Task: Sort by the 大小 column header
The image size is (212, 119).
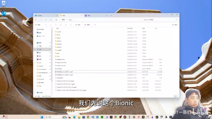Action: (x=156, y=28)
